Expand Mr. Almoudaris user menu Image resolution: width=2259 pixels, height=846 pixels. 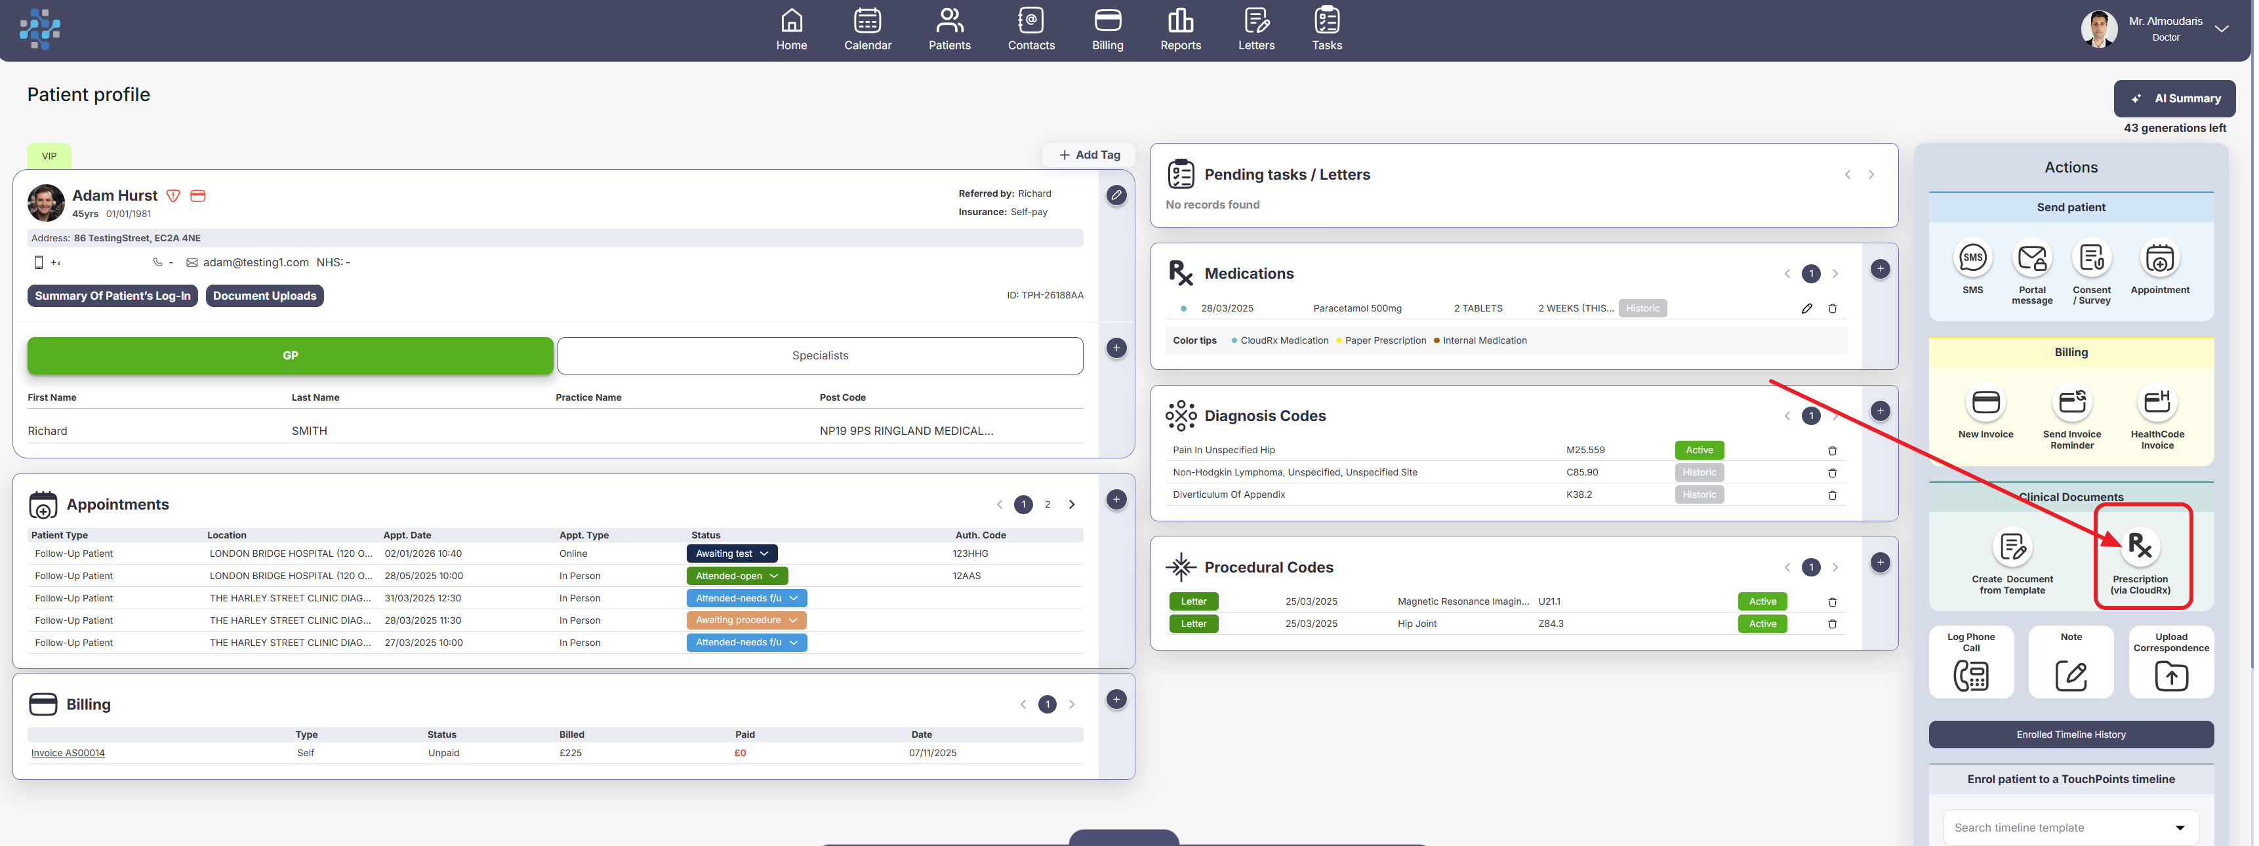pos(2222,29)
